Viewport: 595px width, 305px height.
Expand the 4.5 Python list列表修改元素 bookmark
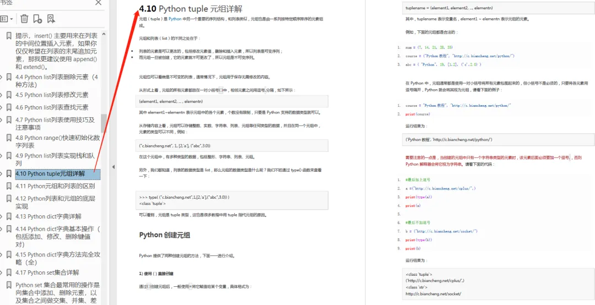coord(1,95)
